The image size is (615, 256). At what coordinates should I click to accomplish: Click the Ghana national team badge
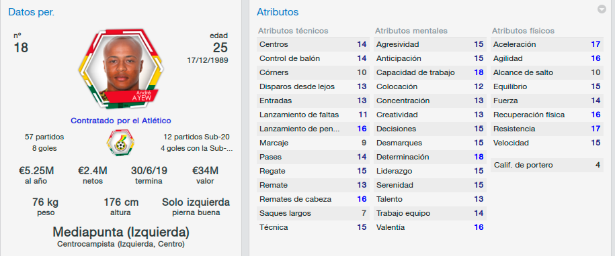click(121, 142)
